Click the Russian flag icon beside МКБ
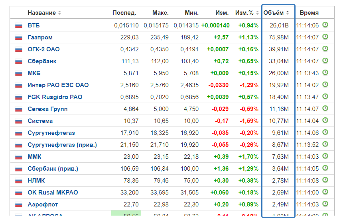Viewport: 343px width, 218px height. (19, 74)
